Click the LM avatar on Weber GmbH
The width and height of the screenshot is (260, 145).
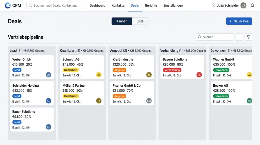pyautogui.click(x=48, y=75)
